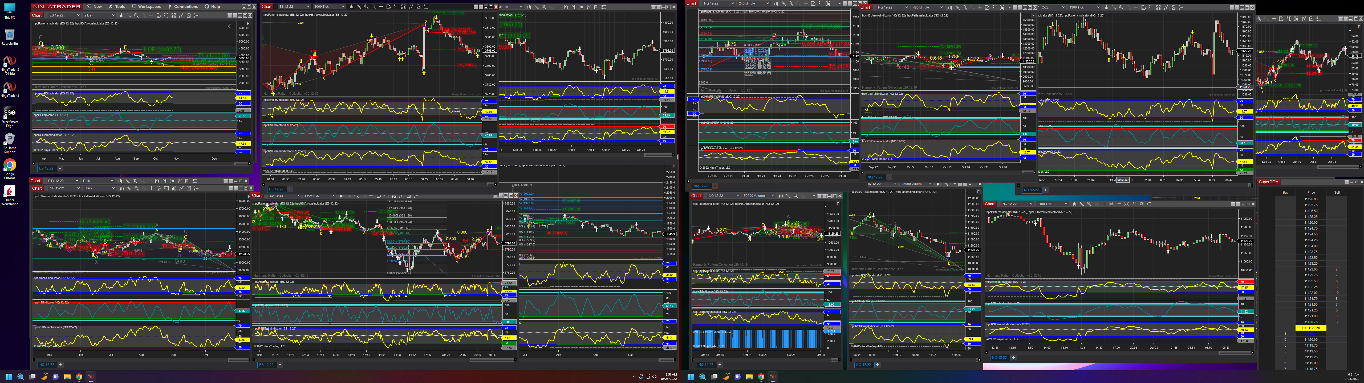
Task: Click return arrow on 2 Day ES chart
Action: (230, 26)
